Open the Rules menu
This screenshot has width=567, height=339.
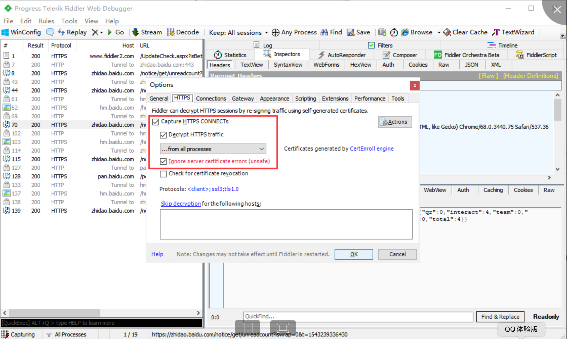pos(46,21)
